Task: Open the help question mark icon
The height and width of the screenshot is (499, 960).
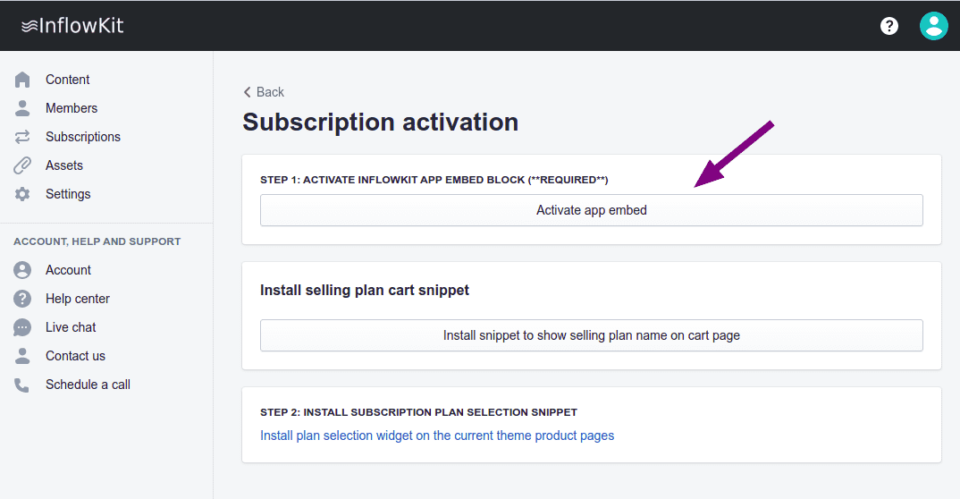Action: [x=889, y=26]
